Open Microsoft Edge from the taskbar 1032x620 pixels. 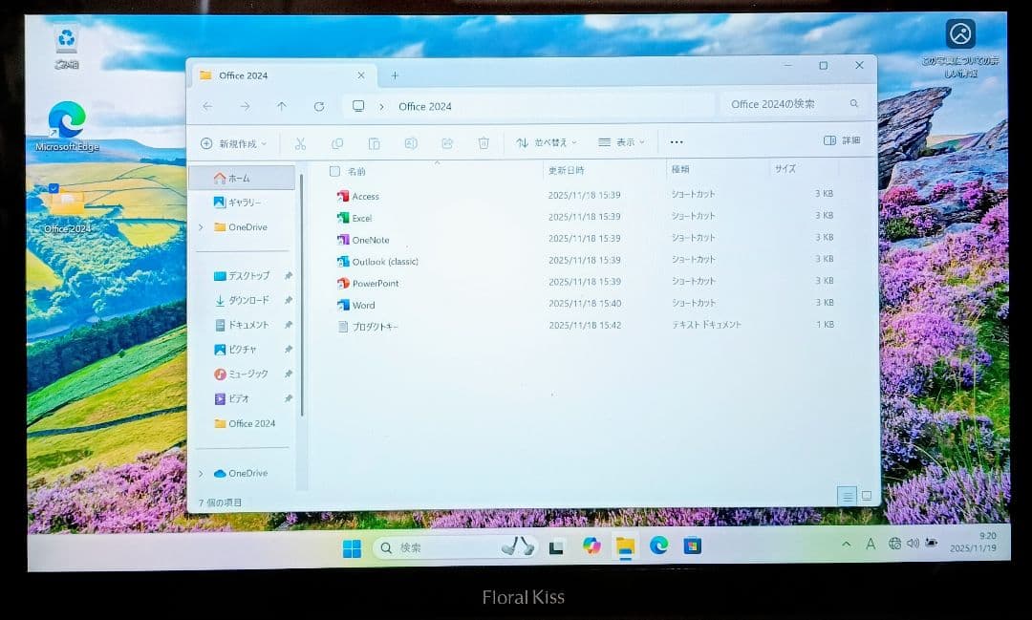click(x=657, y=547)
